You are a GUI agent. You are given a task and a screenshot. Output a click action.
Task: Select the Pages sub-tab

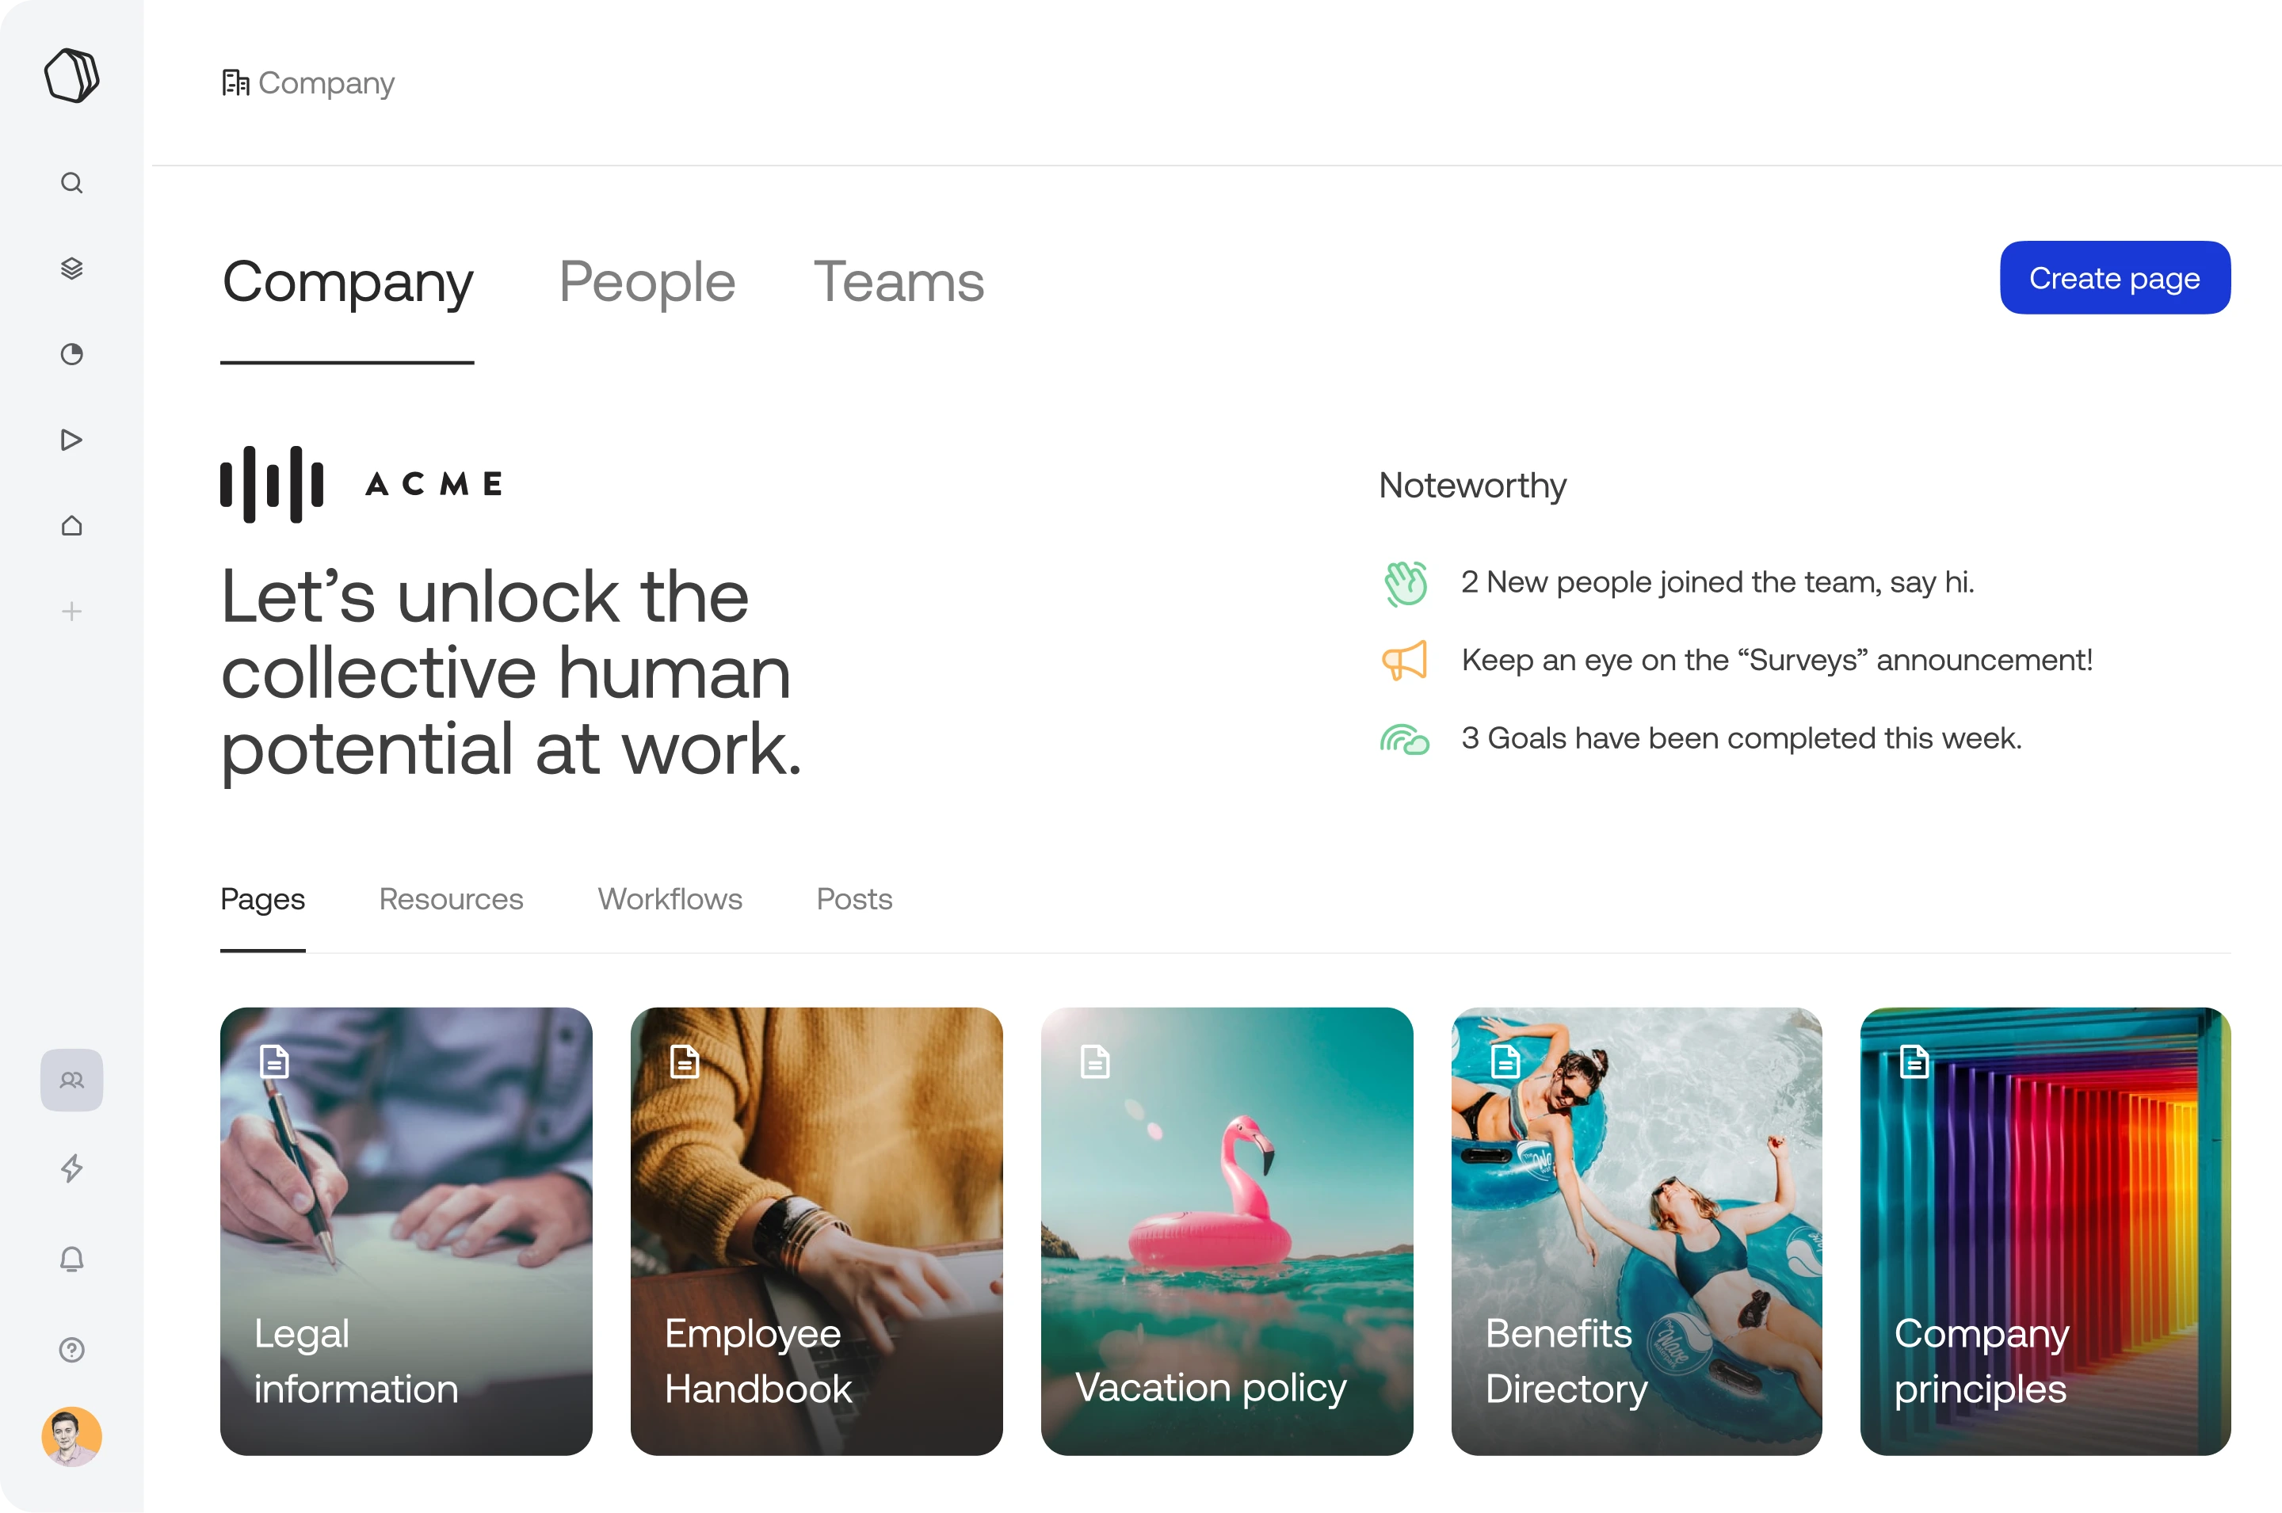point(262,899)
